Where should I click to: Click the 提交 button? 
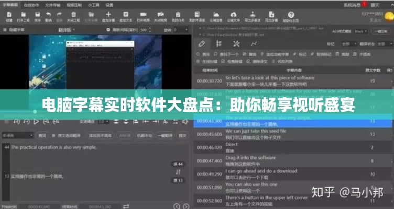point(182,135)
